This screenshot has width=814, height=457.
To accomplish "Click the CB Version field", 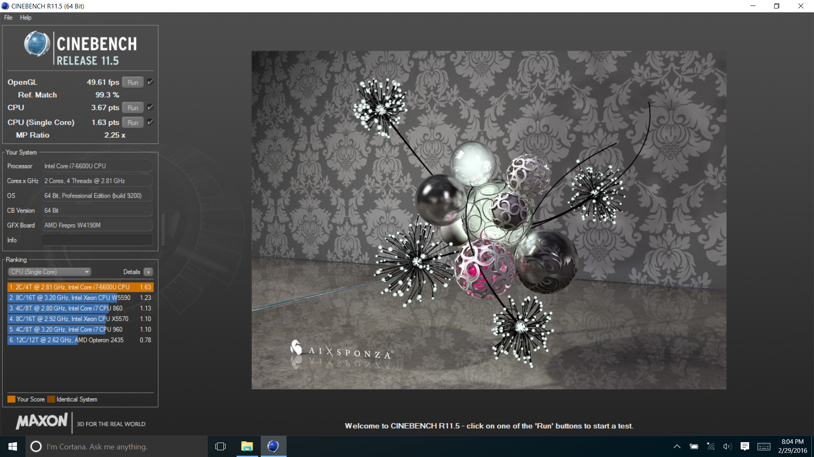I will [x=97, y=210].
